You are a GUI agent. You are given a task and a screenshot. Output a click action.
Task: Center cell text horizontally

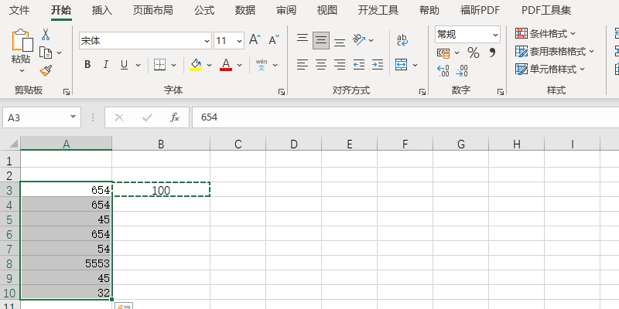pos(321,64)
